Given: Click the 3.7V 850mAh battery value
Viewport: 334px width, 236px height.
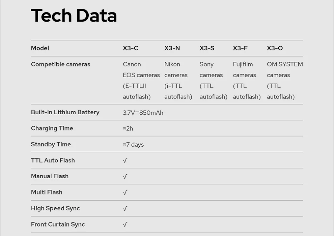Looking at the screenshot, I should coord(143,113).
